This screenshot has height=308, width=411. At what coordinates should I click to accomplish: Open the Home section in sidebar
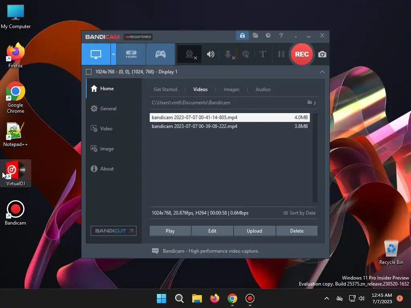114,89
